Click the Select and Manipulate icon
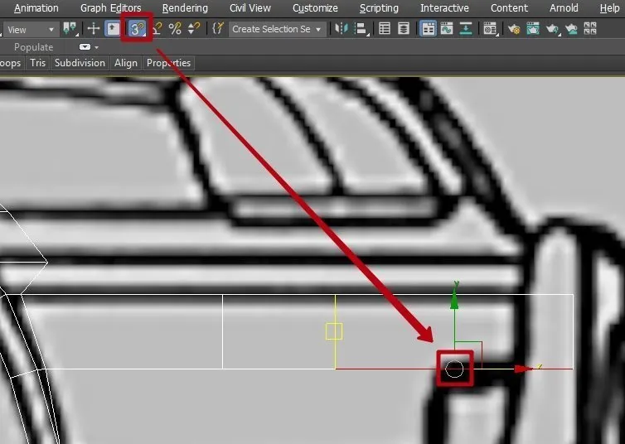625x444 pixels. [113, 28]
